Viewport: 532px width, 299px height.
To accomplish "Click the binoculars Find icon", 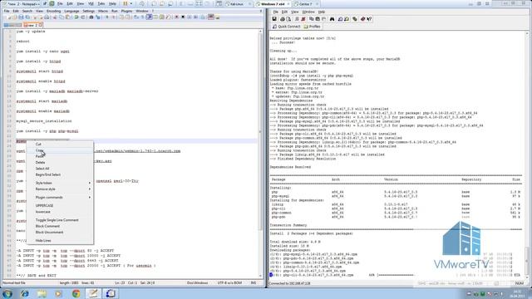I will (x=332, y=19).
